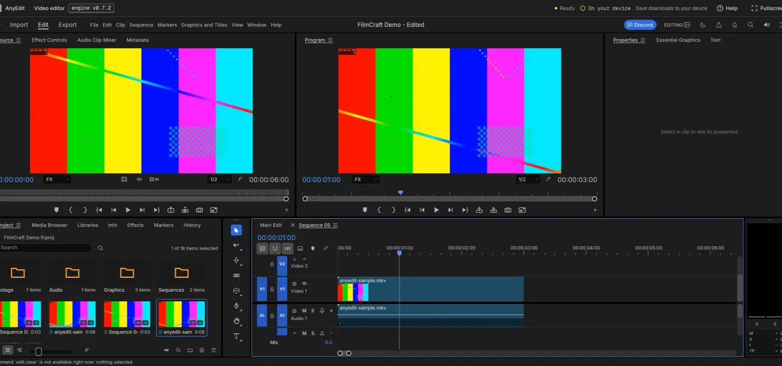This screenshot has width=782, height=366.
Task: Go to In point in Program monitor
Action: [408, 210]
